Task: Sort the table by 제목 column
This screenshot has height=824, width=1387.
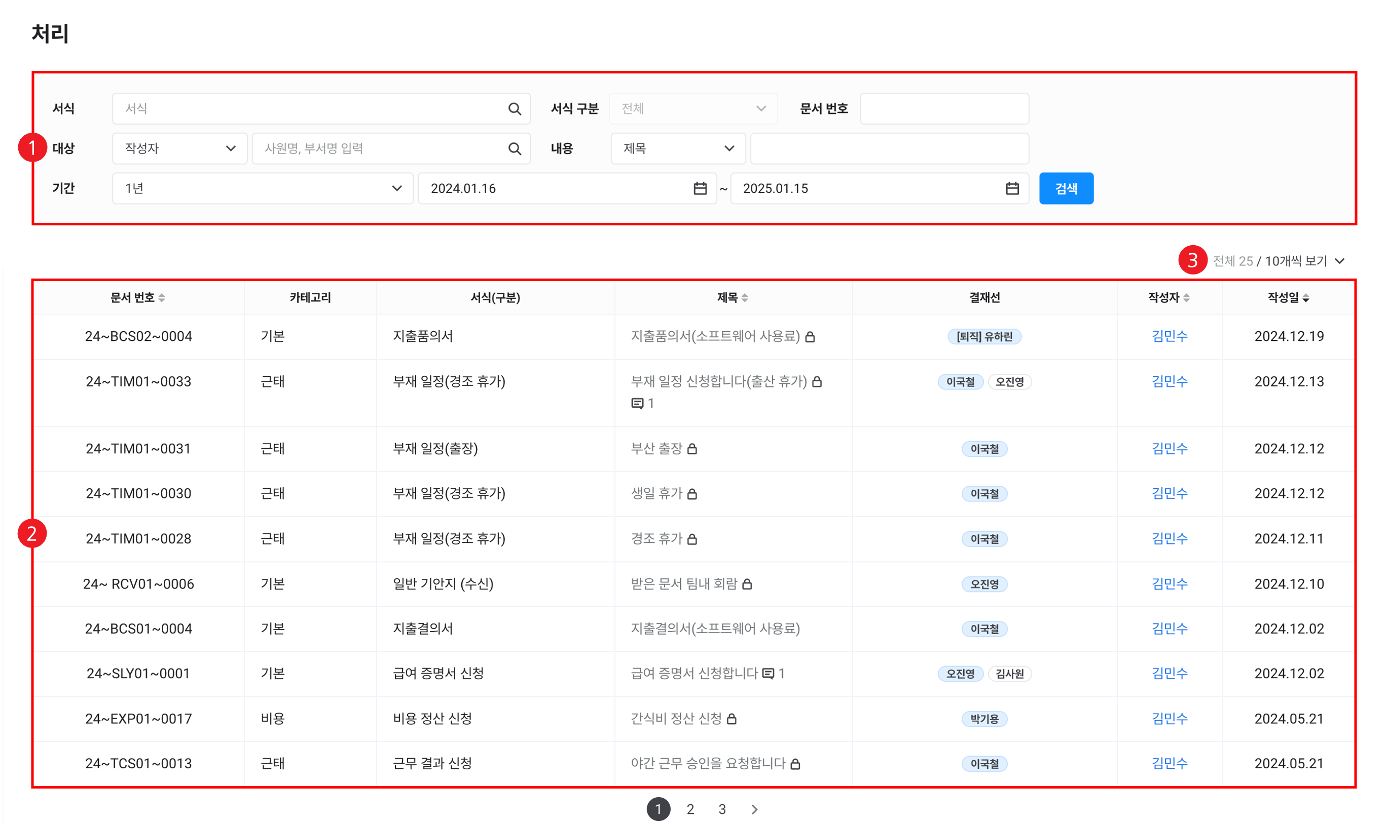Action: coord(745,298)
